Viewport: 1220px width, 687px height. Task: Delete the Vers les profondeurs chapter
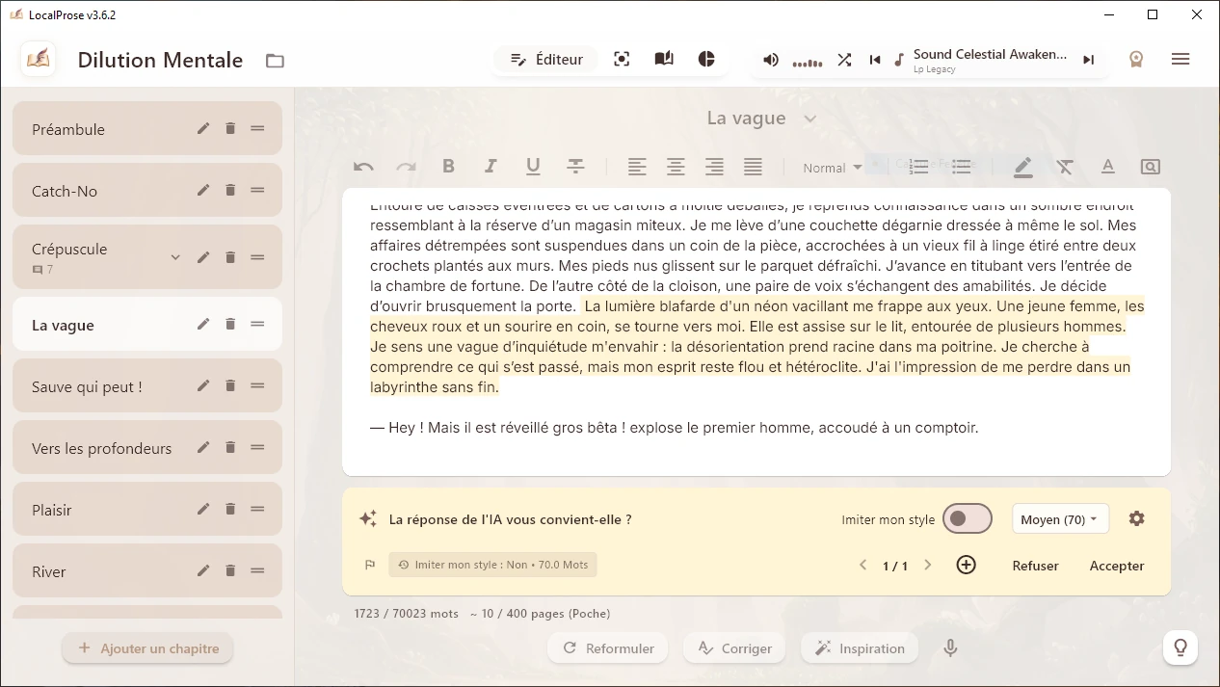[230, 447]
